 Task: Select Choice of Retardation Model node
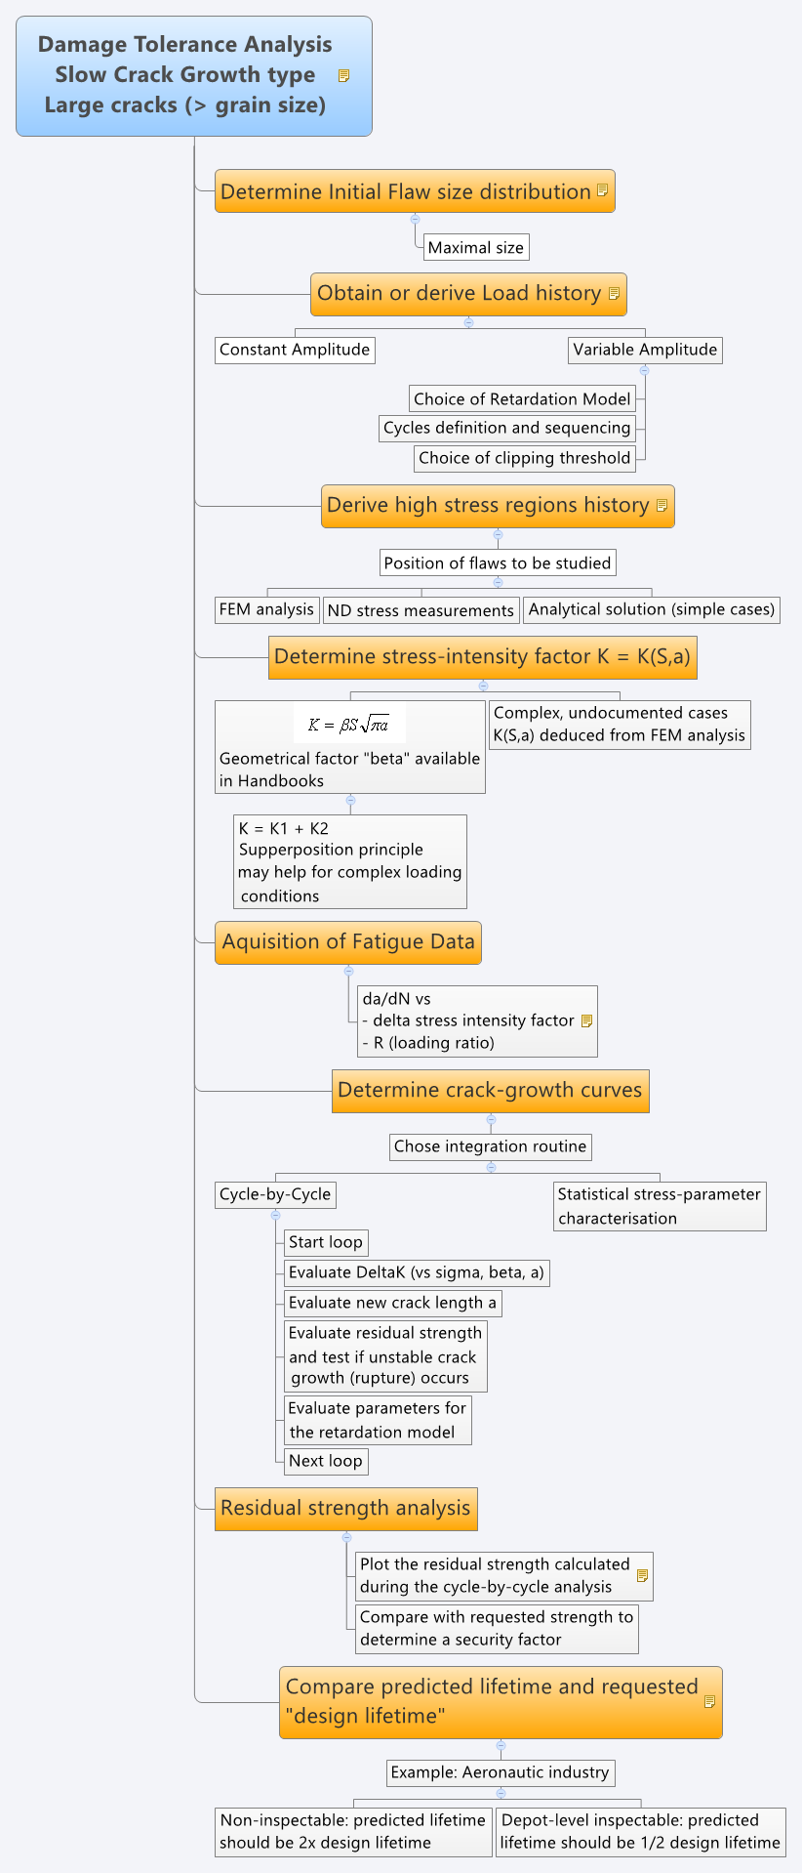pos(523,398)
